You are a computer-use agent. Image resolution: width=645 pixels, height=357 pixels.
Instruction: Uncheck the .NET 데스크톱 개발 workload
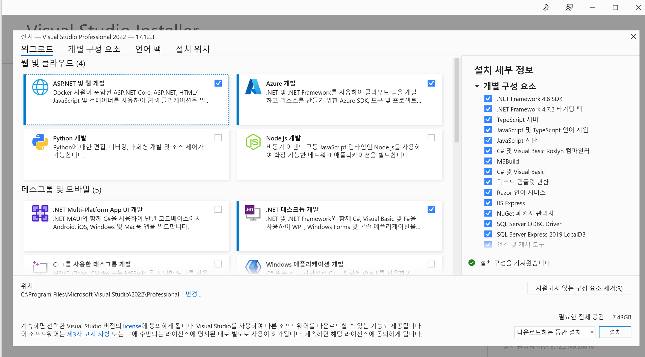(x=431, y=209)
